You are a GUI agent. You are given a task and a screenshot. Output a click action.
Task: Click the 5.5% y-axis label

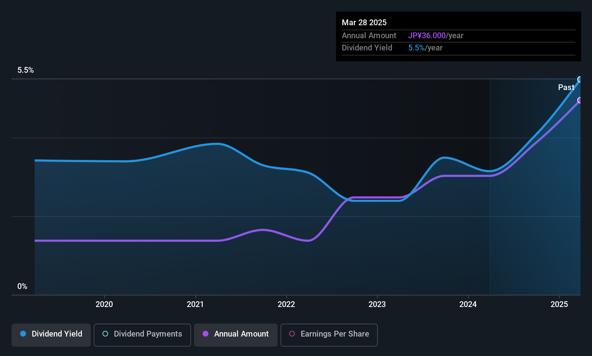tap(26, 70)
